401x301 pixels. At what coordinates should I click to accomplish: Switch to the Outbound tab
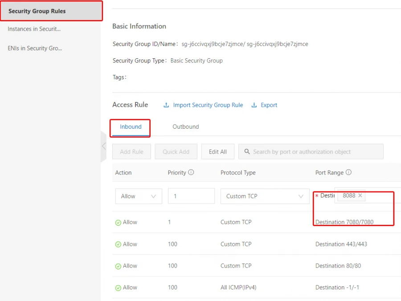click(186, 127)
